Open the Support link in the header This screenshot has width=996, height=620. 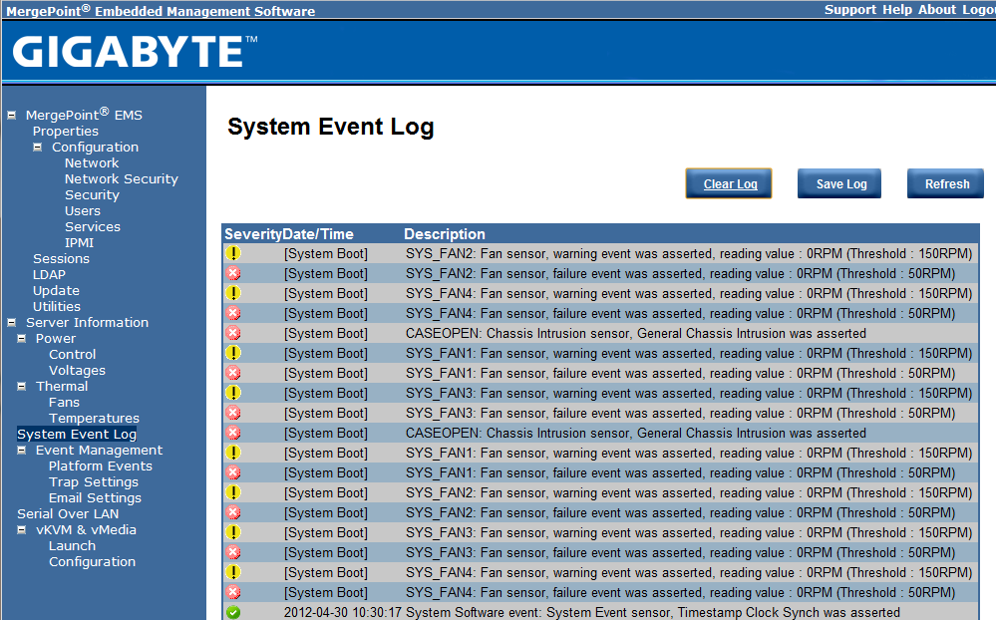point(849,10)
